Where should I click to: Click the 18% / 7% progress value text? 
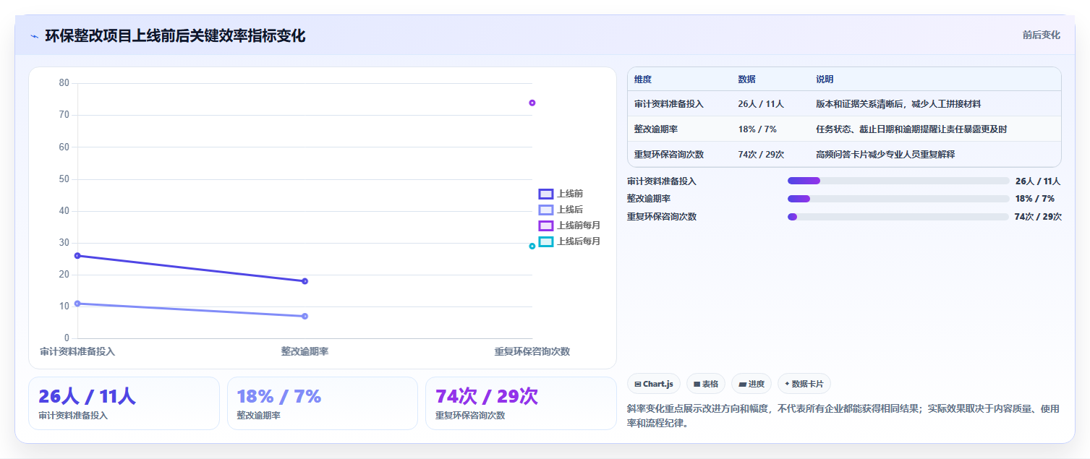(1035, 198)
